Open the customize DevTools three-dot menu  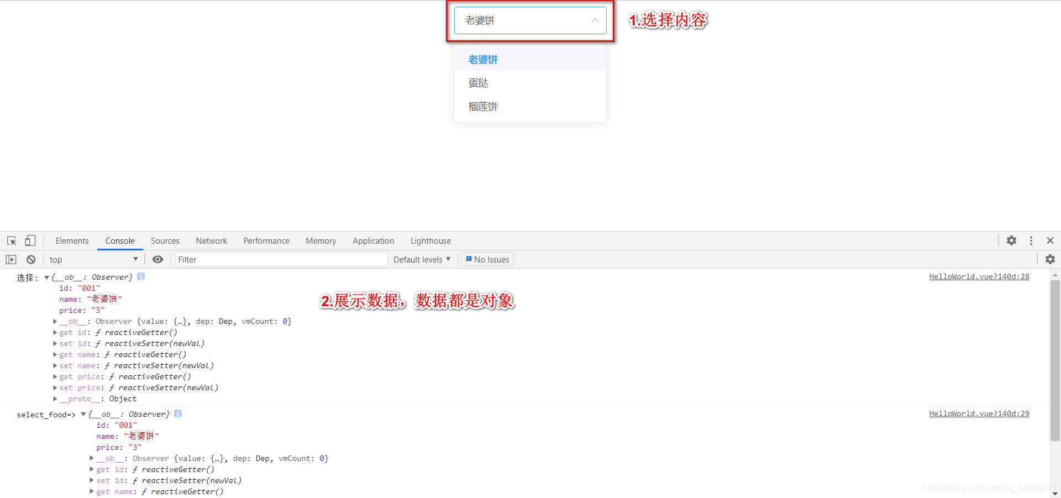coord(1031,240)
